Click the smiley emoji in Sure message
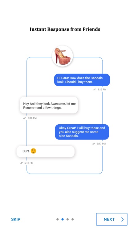Image resolution: width=130 pixels, height=232 pixels. (x=34, y=151)
